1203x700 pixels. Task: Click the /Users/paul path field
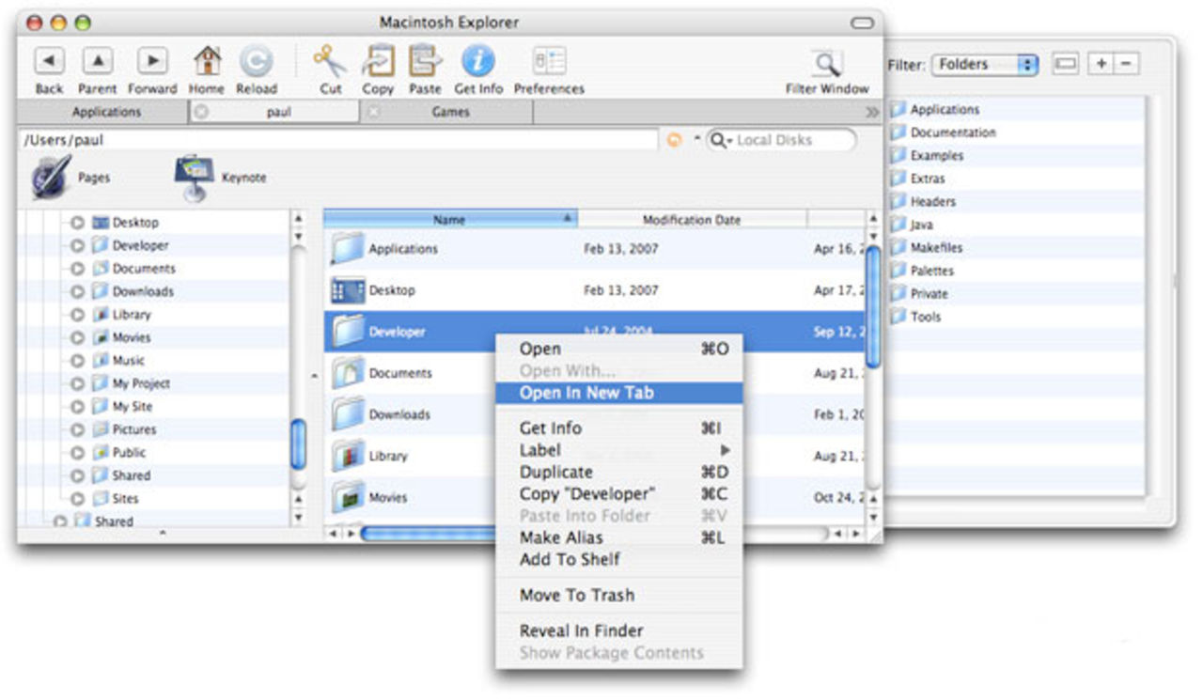pyautogui.click(x=338, y=140)
